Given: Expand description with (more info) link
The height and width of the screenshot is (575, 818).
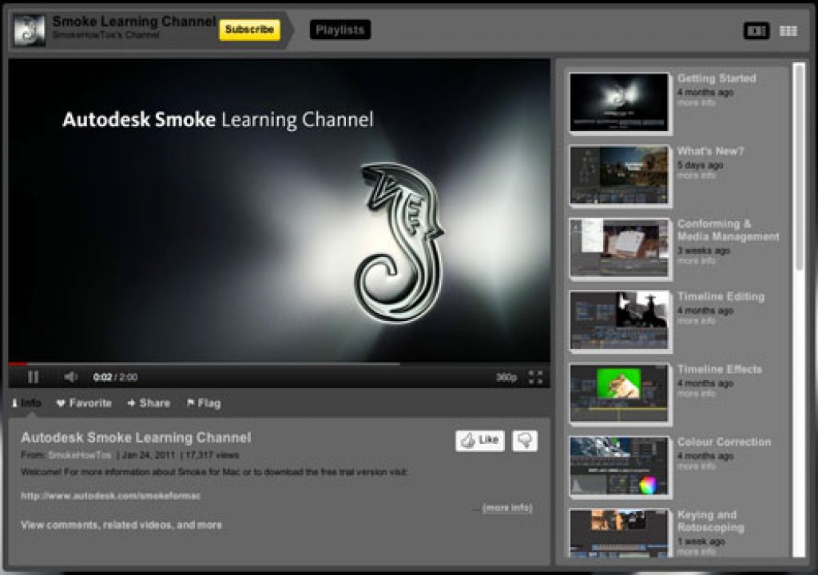Looking at the screenshot, I should tap(507, 508).
